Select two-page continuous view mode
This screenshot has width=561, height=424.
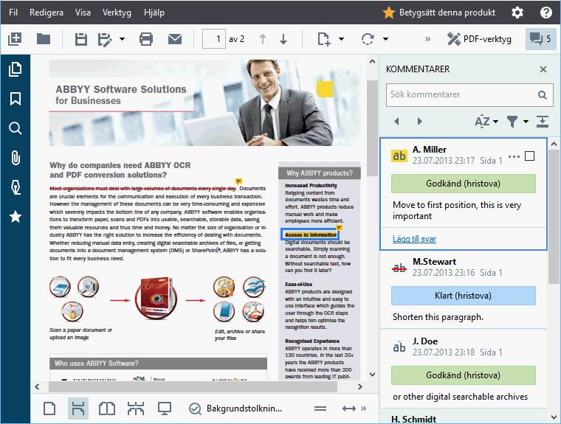point(136,409)
